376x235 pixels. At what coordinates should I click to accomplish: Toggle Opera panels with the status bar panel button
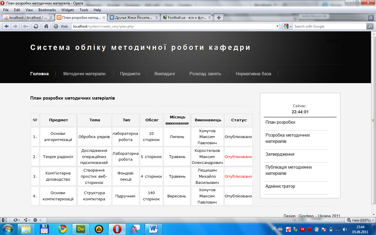pos(4,220)
